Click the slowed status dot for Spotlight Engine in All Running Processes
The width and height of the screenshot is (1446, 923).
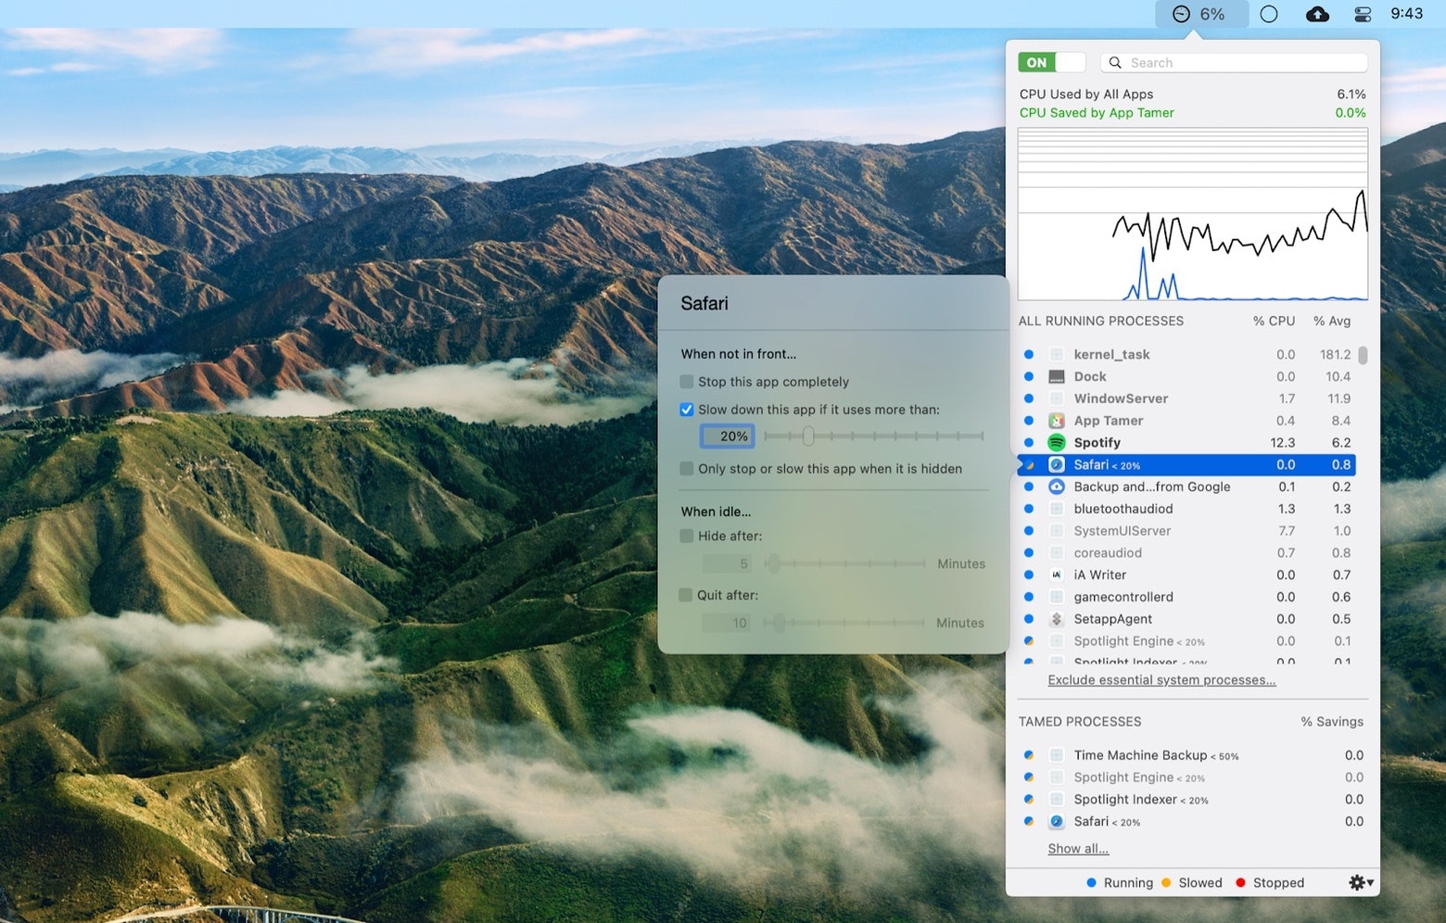pyautogui.click(x=1029, y=641)
